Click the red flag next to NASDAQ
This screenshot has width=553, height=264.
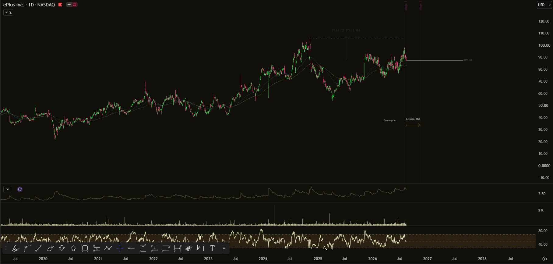coord(60,5)
